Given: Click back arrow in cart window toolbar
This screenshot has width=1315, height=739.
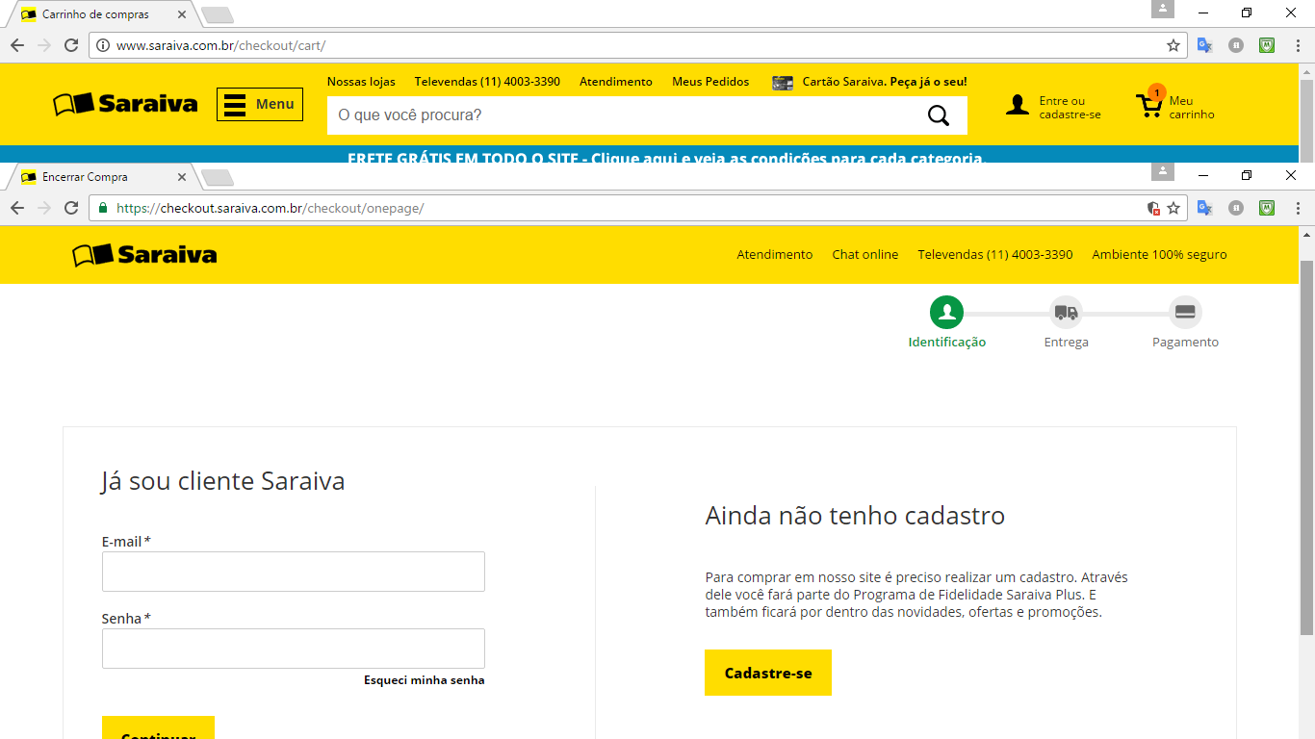Looking at the screenshot, I should [x=17, y=45].
